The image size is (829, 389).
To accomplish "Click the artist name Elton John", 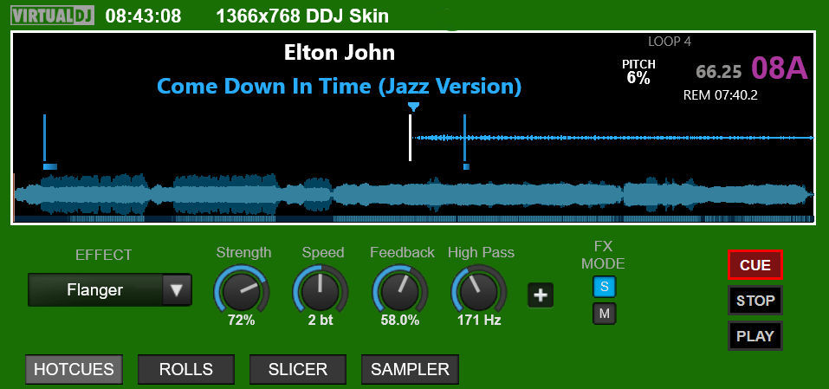I will point(339,52).
